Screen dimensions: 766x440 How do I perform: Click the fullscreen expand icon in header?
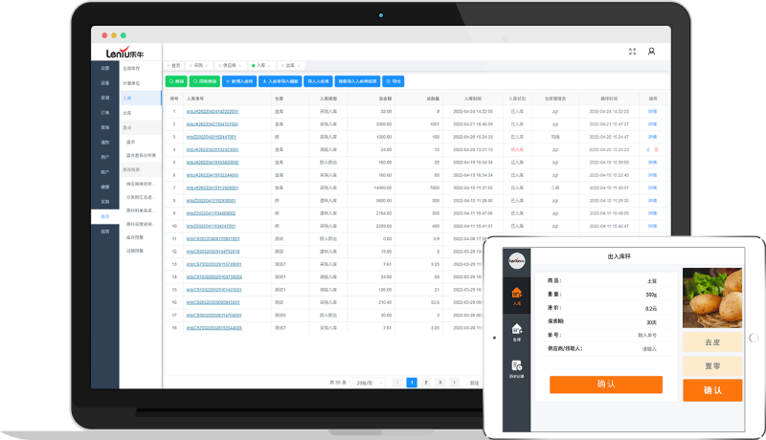(x=632, y=52)
